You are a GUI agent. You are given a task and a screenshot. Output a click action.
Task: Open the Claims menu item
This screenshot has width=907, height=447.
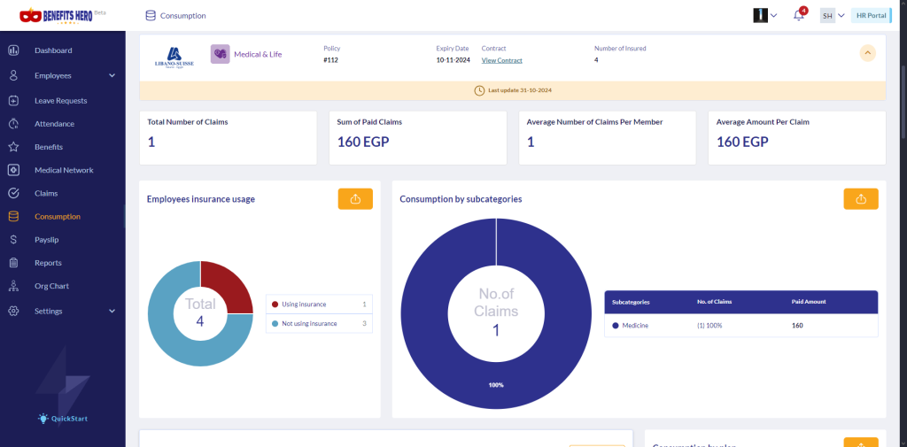pos(46,193)
